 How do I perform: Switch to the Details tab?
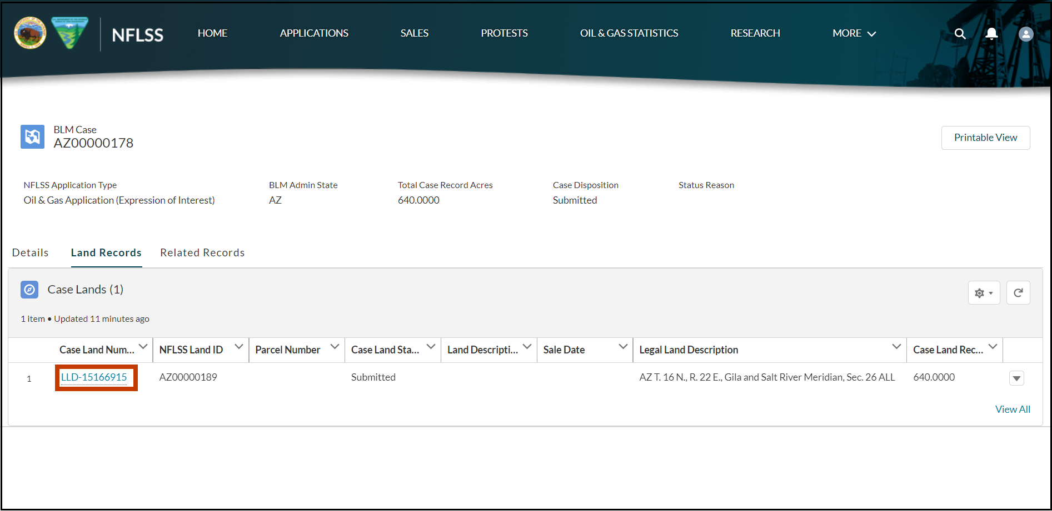(30, 252)
